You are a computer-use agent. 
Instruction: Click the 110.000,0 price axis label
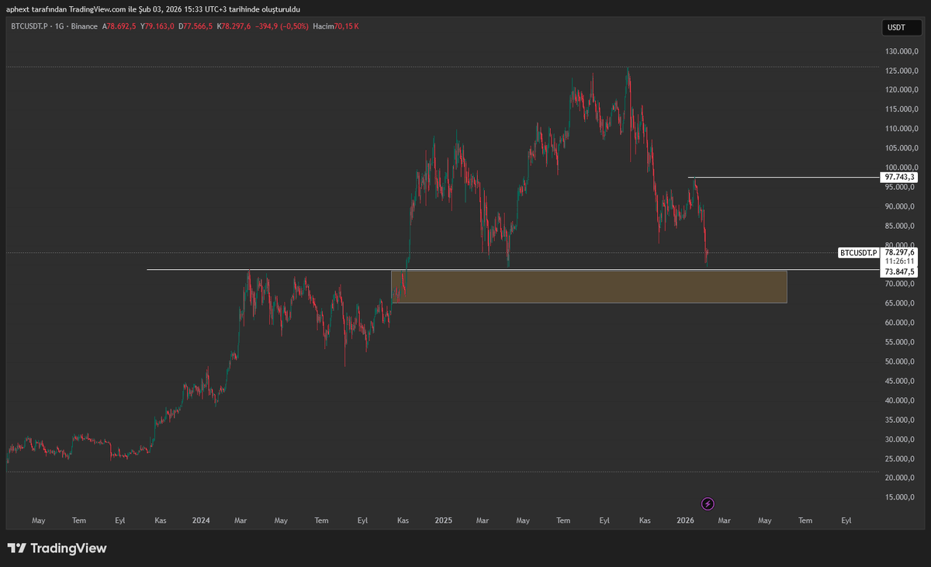(x=902, y=129)
